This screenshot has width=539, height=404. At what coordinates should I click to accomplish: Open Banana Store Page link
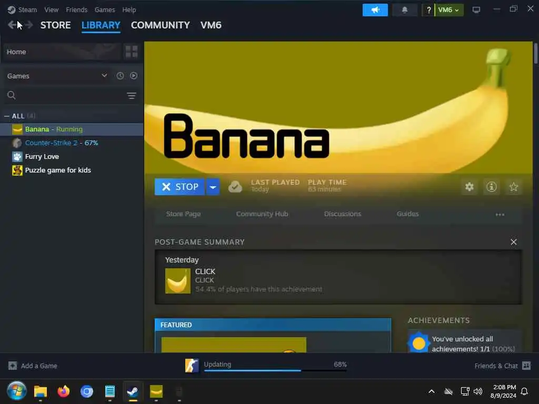[183, 214]
